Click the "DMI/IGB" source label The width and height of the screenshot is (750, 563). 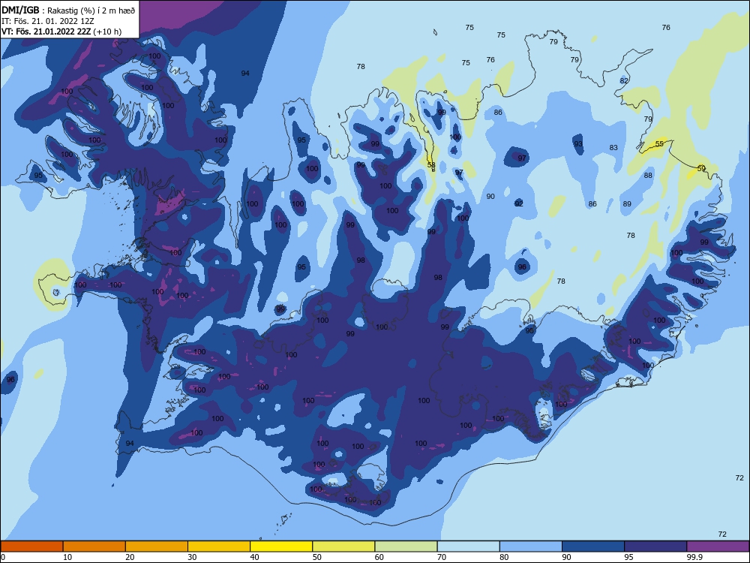pos(20,10)
